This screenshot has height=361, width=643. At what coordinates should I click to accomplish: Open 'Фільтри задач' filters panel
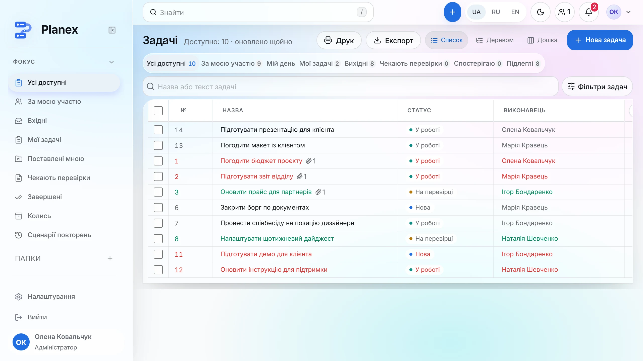[x=597, y=86]
